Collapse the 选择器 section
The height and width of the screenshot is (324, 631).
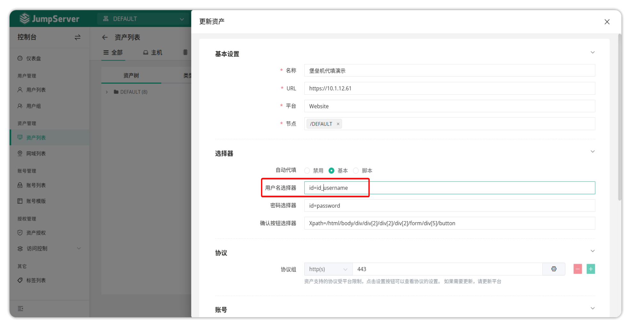click(x=593, y=151)
